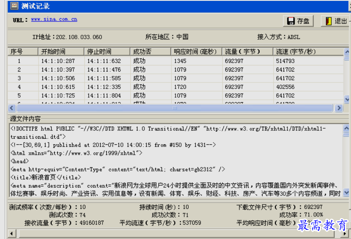
Task: Select row 3 start time 14:1:10:506
Action: pos(58,79)
